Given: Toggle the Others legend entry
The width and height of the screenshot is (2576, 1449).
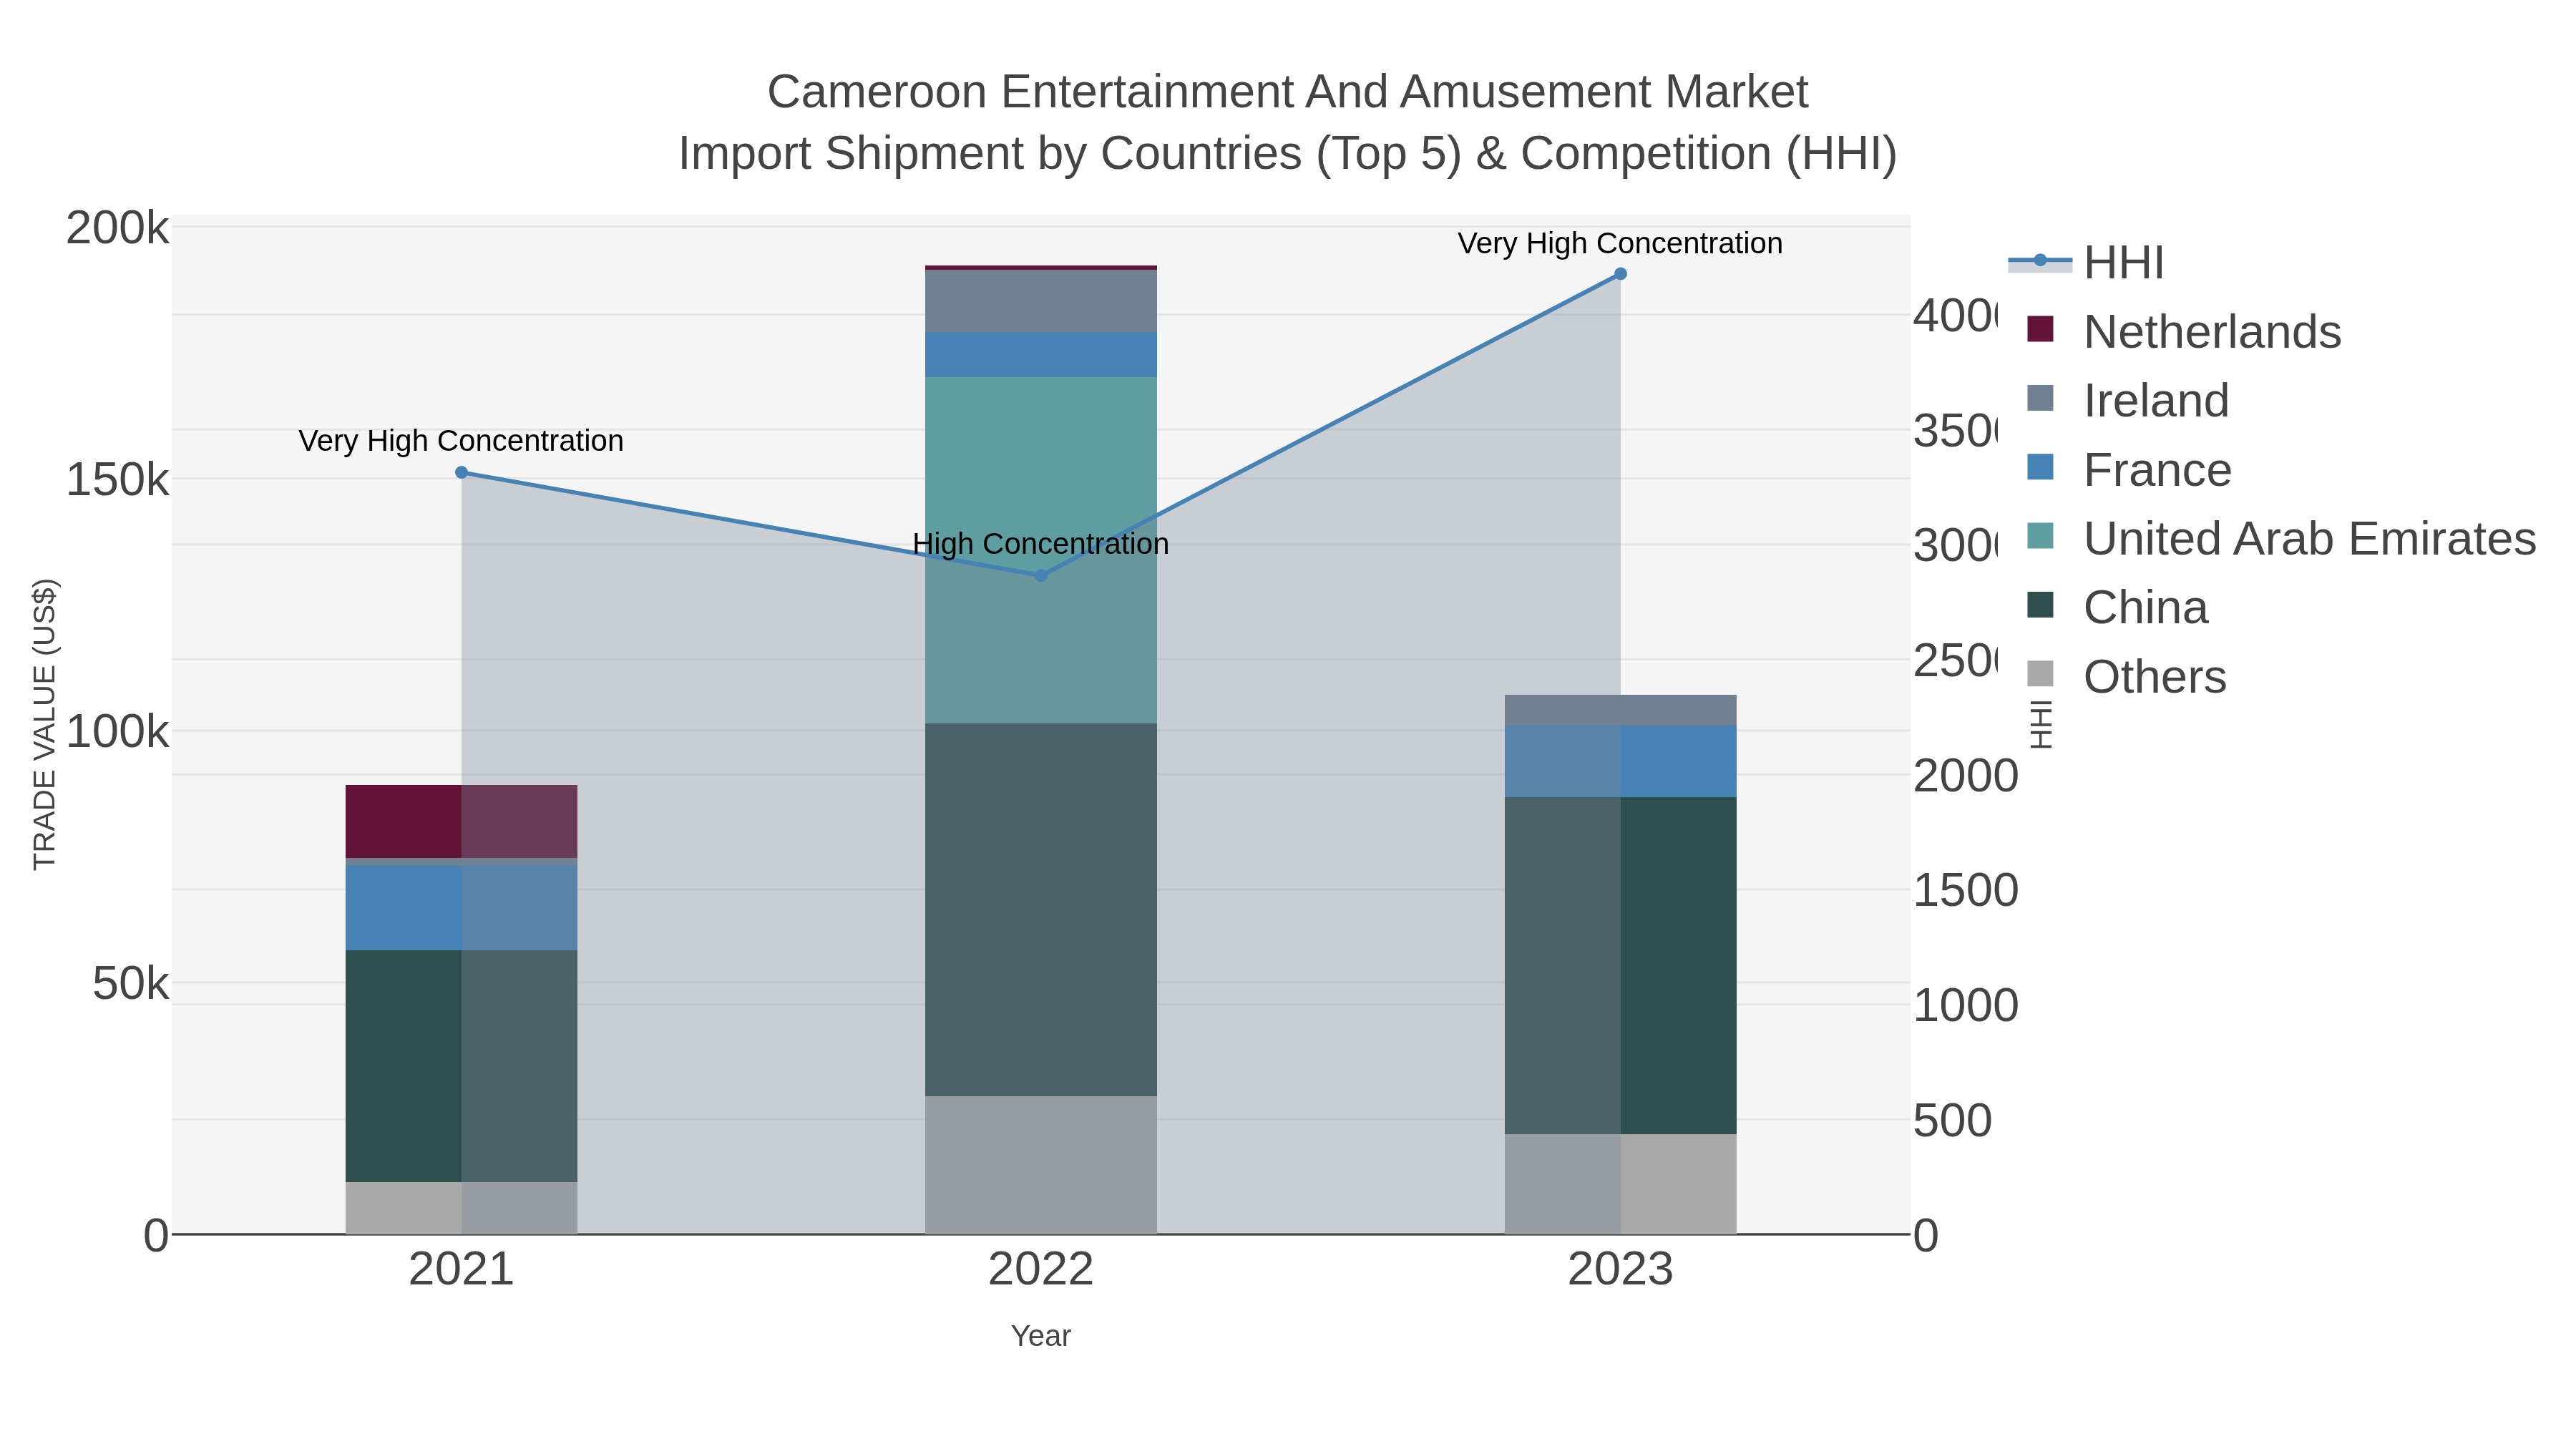Looking at the screenshot, I should (x=2127, y=676).
